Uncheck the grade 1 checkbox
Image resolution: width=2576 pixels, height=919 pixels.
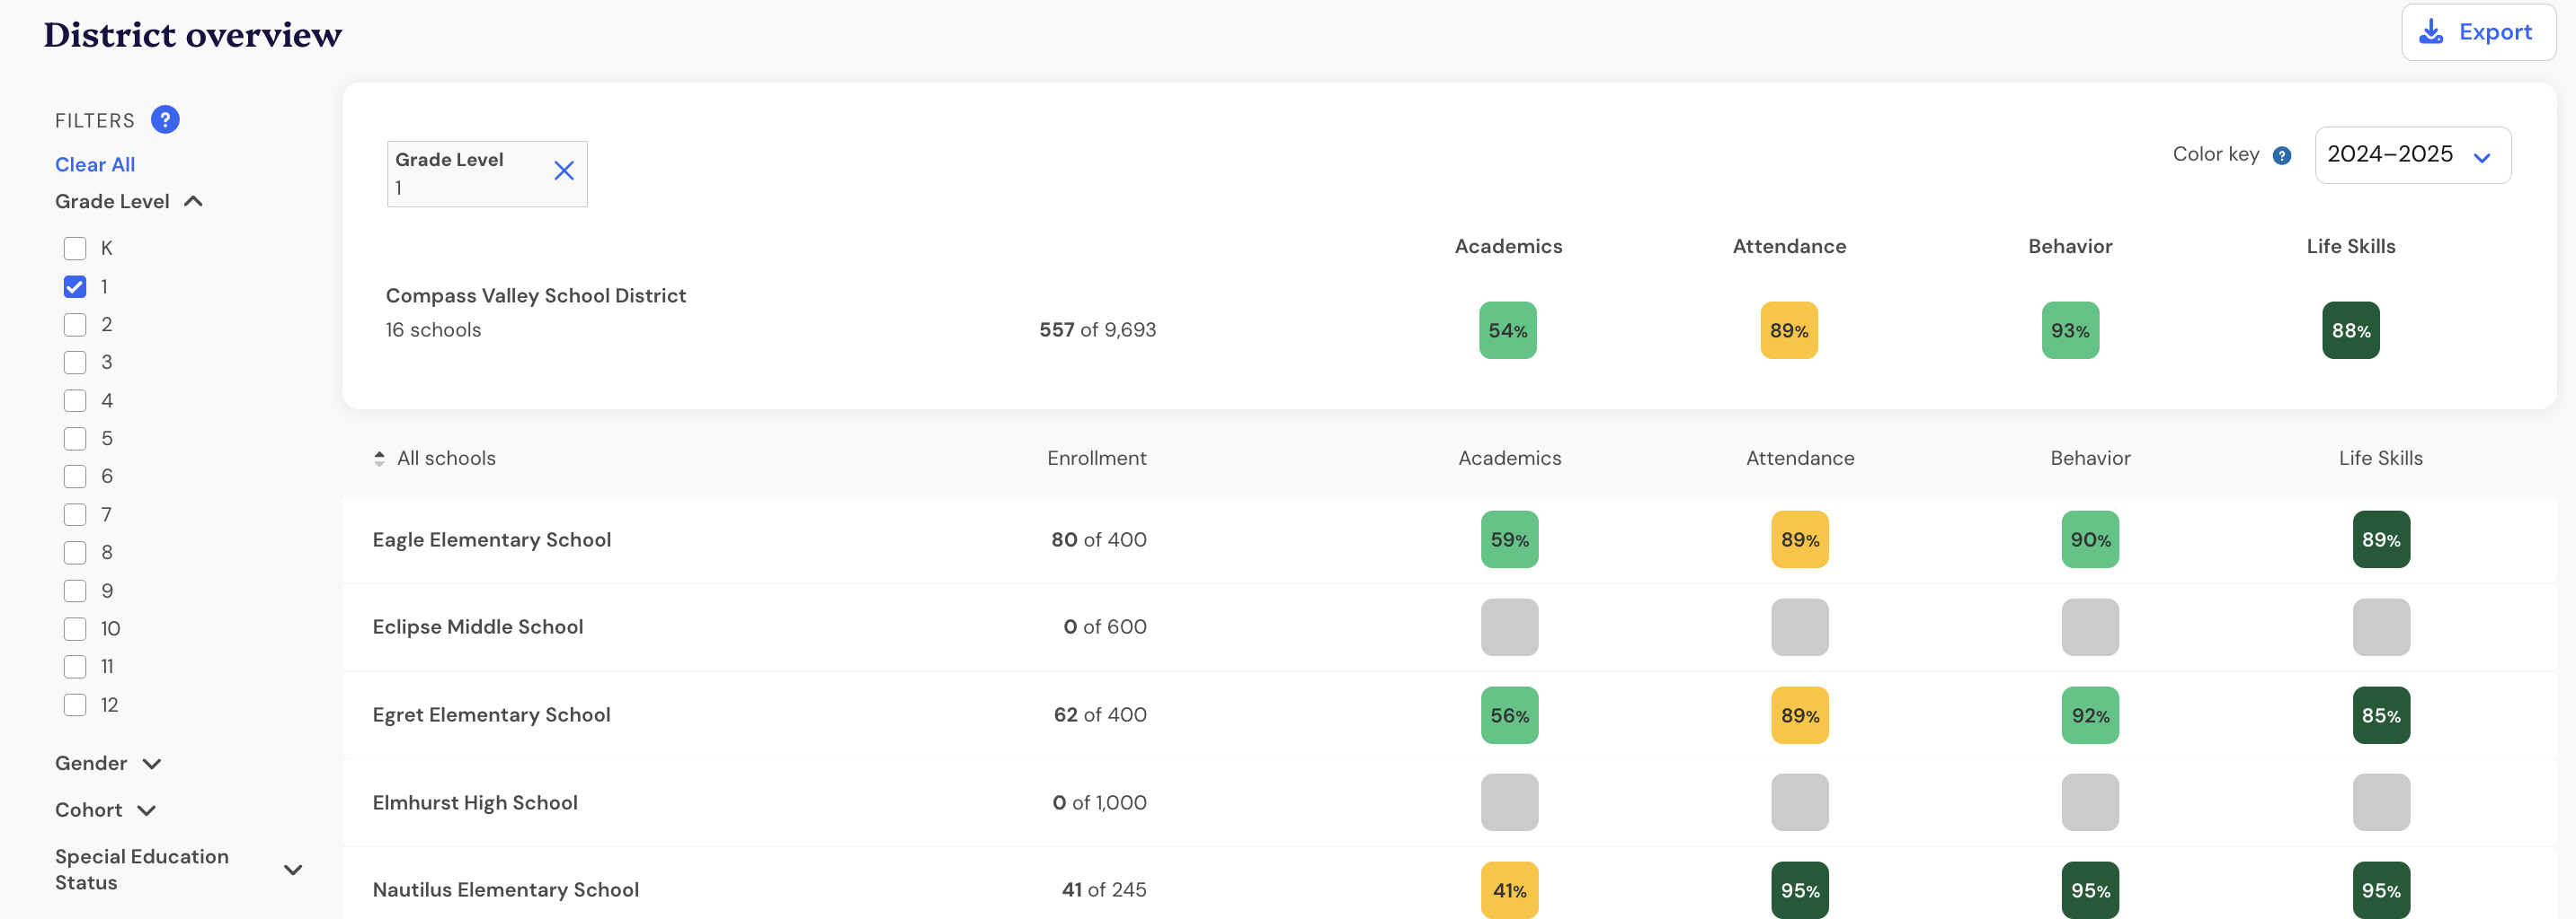75,286
